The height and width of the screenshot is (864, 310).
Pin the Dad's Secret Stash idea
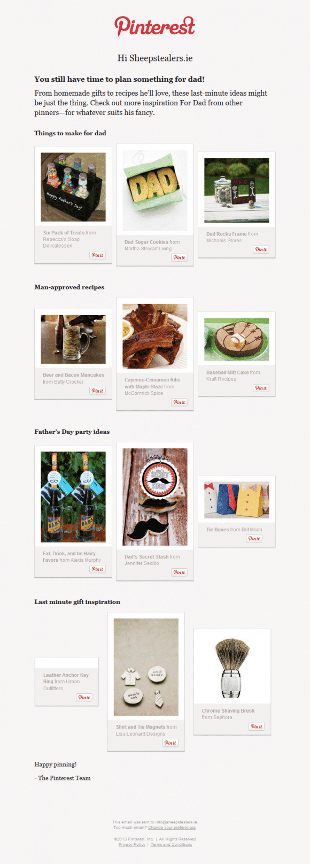pyautogui.click(x=179, y=572)
